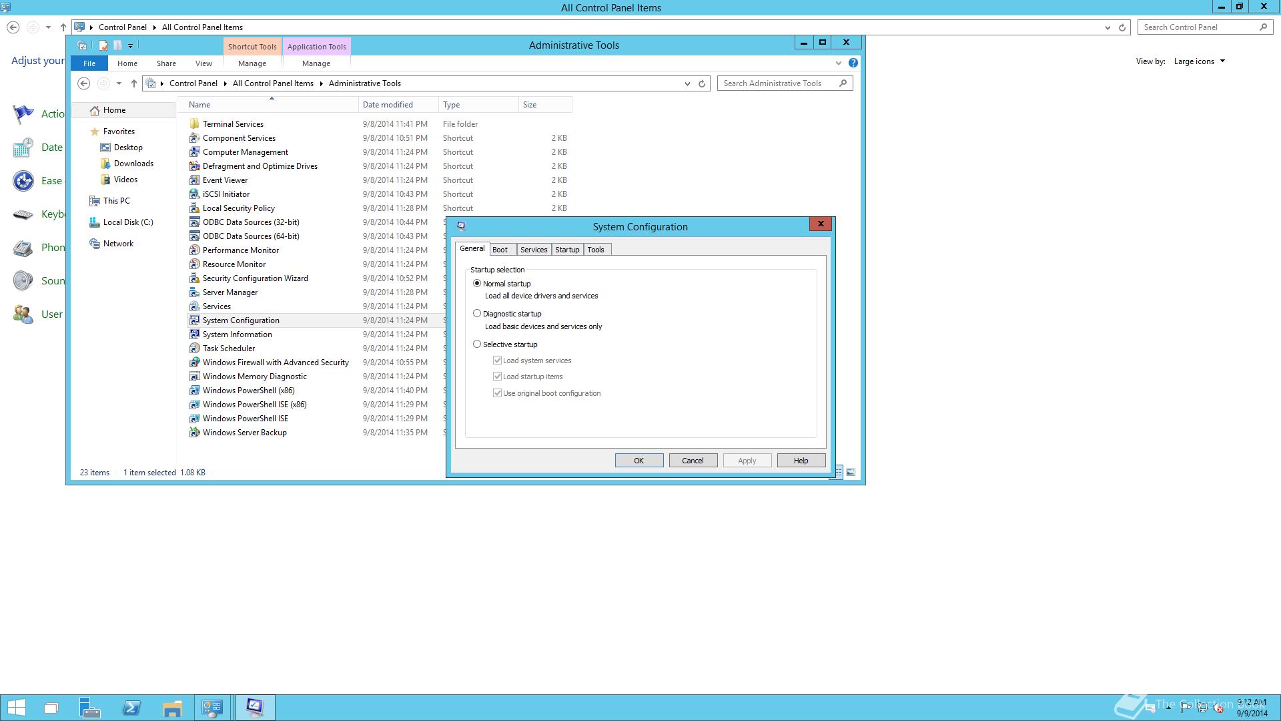
Task: Click the Security Configuration Wizard icon
Action: pos(194,278)
